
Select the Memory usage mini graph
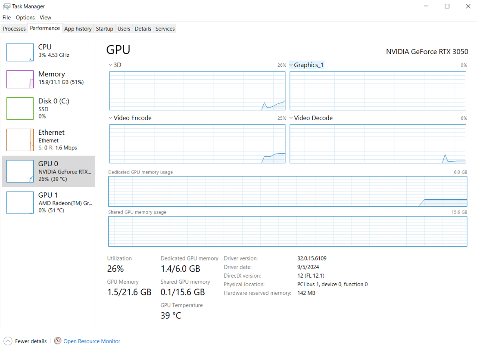point(20,79)
